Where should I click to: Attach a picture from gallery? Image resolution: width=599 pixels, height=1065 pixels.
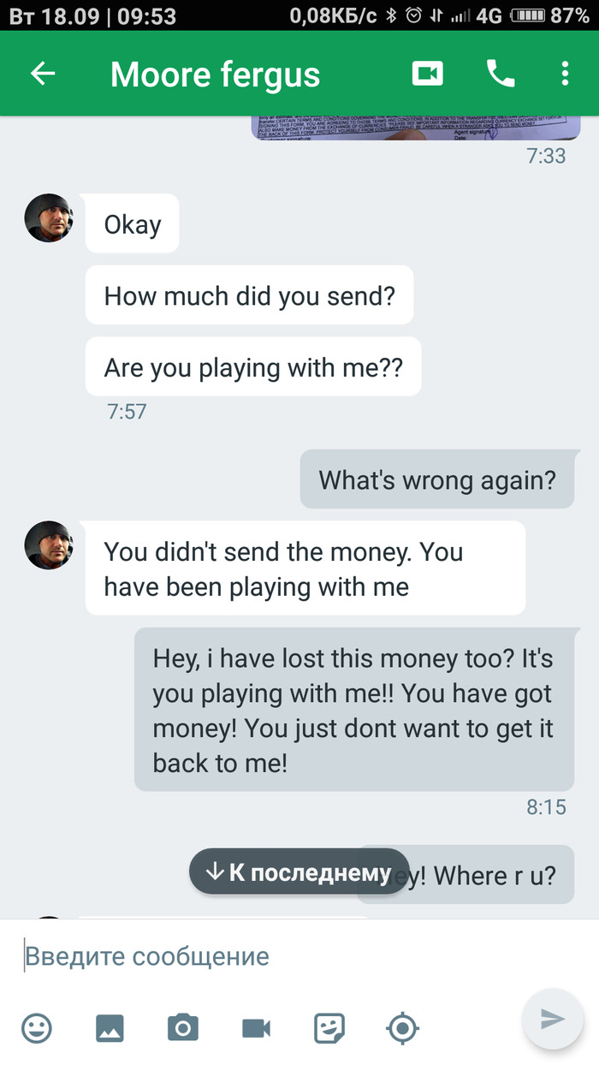pyautogui.click(x=110, y=1027)
